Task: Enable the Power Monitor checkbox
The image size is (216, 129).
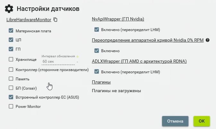Action: point(11,106)
